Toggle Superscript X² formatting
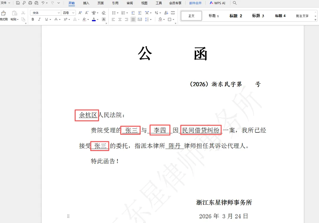This screenshot has width=319, height=223. point(65,19)
